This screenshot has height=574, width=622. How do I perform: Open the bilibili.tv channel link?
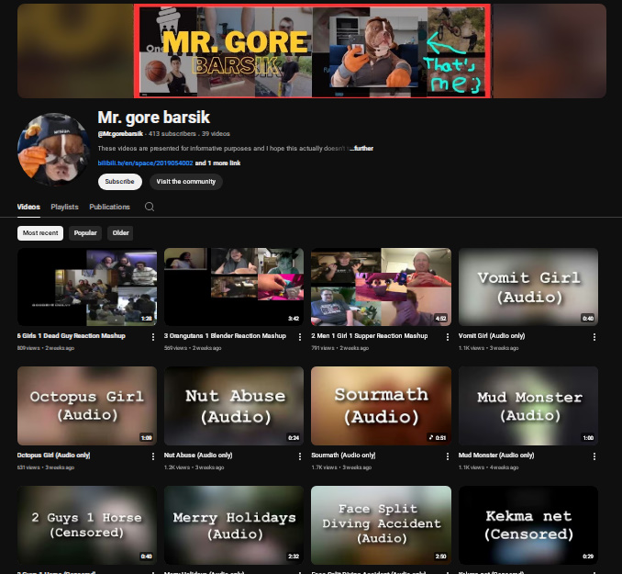tap(145, 163)
